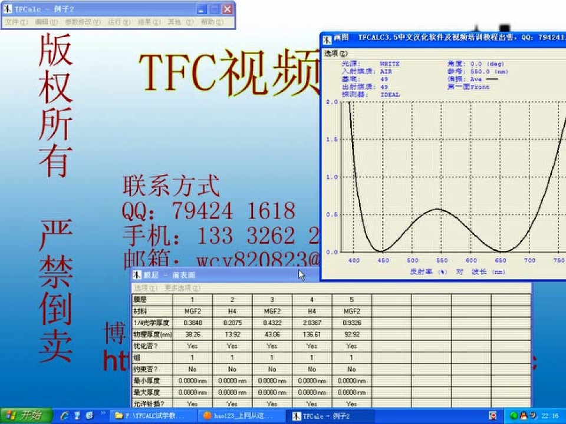Open 选项 menu in the layer table window
This screenshot has width=566, height=424.
[x=146, y=288]
